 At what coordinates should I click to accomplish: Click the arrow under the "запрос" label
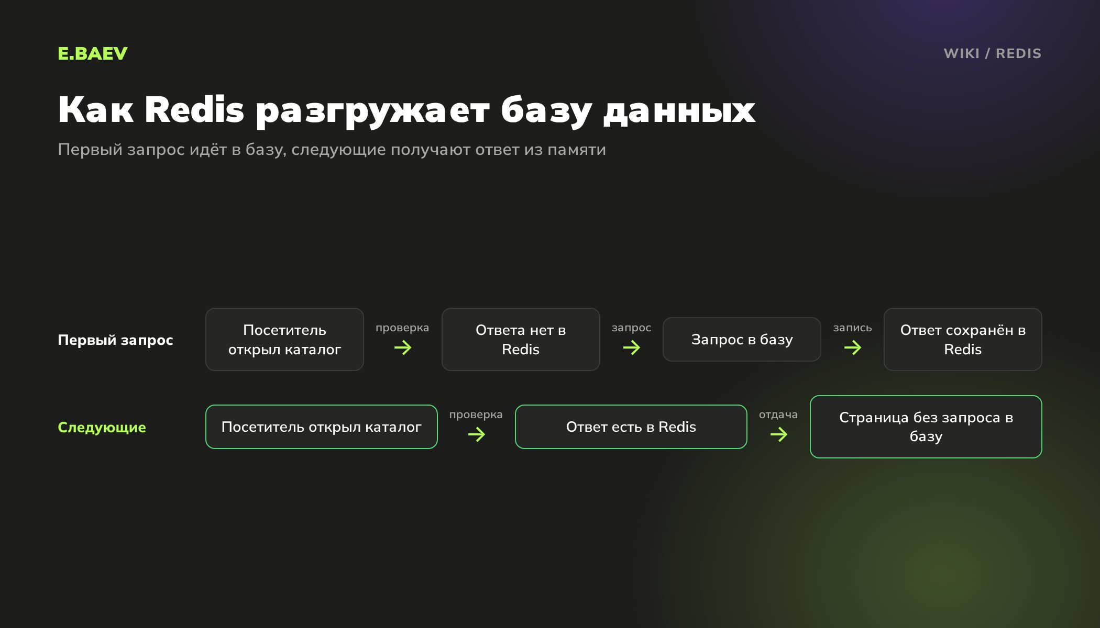632,347
